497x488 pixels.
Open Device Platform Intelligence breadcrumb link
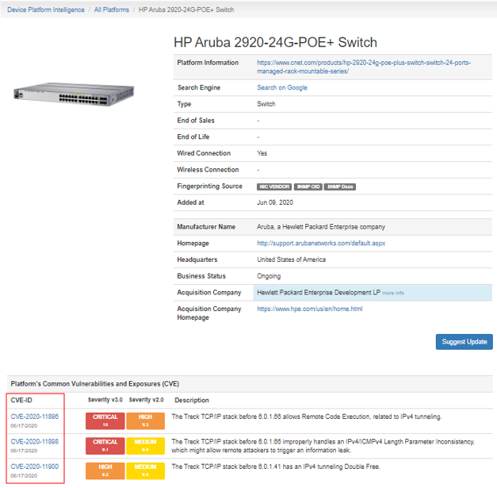tap(45, 10)
